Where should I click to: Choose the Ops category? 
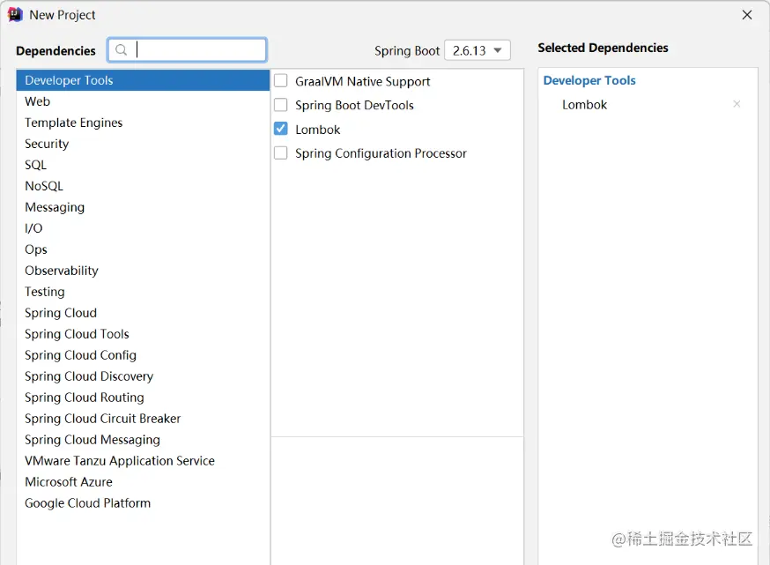[x=143, y=249]
